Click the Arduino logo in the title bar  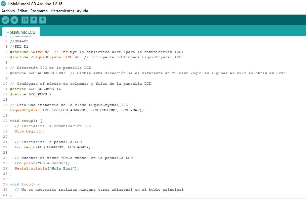coord(3,4)
